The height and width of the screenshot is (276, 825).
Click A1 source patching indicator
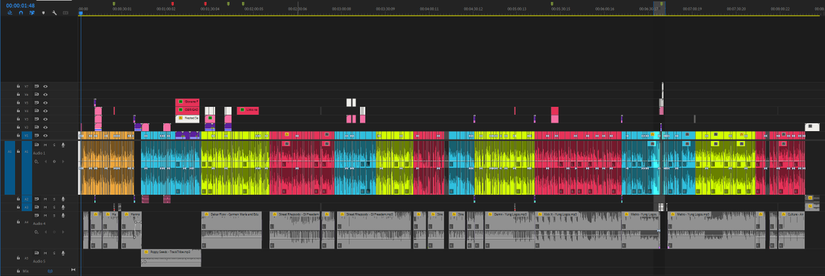(10, 168)
